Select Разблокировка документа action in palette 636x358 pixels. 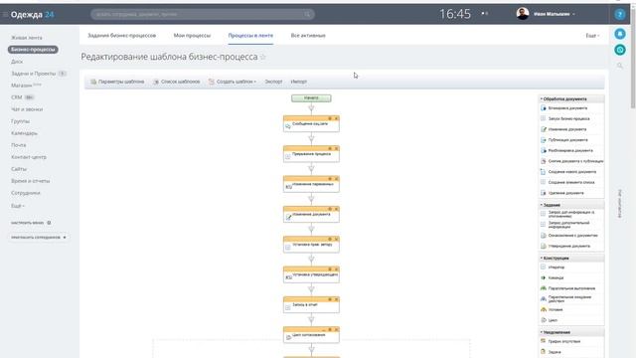point(571,150)
